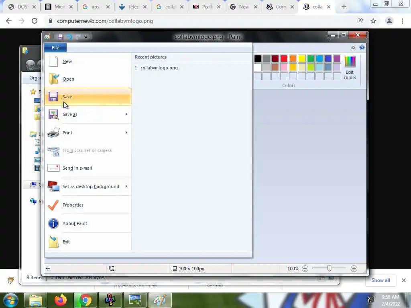
Task: Open About Paint
Action: pos(88,223)
